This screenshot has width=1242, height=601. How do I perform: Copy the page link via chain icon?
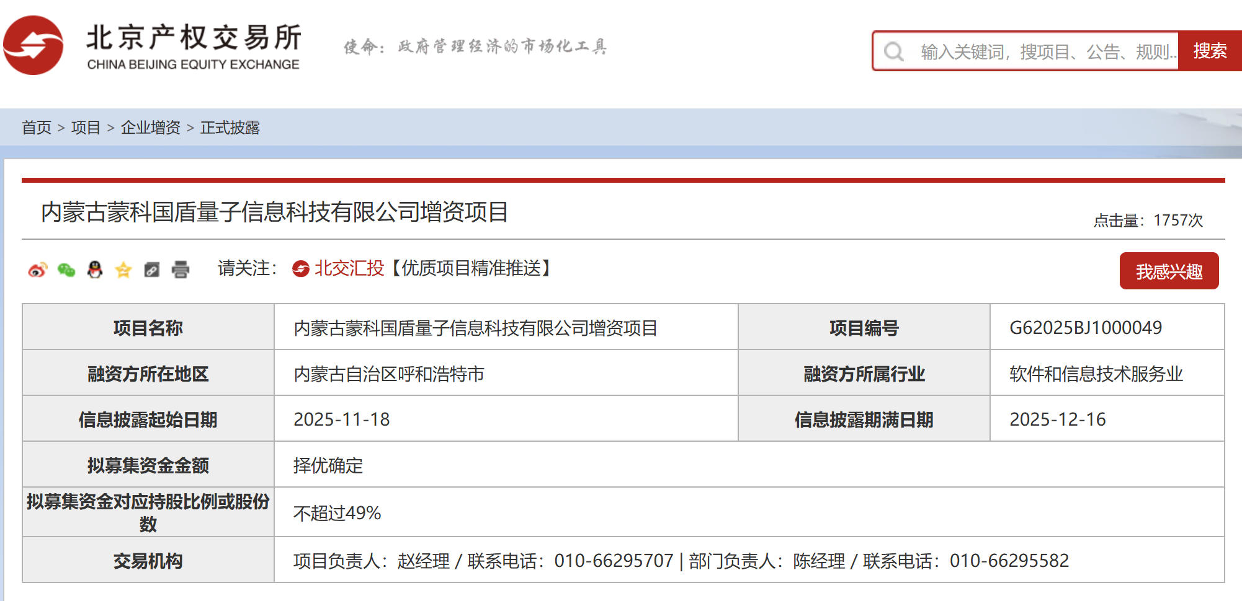(x=152, y=270)
